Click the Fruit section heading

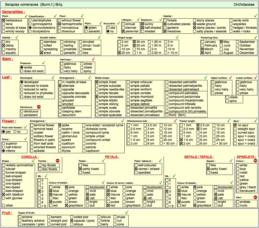(7, 213)
